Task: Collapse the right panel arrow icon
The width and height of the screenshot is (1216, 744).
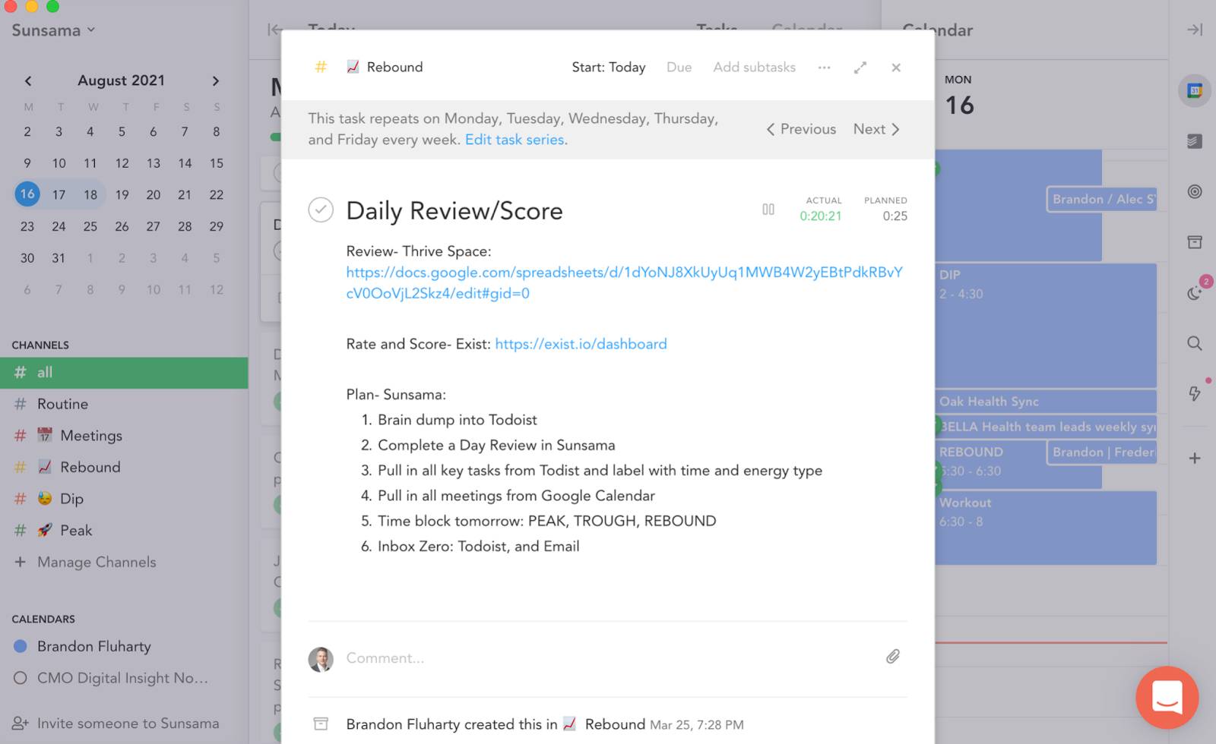Action: (x=1195, y=30)
